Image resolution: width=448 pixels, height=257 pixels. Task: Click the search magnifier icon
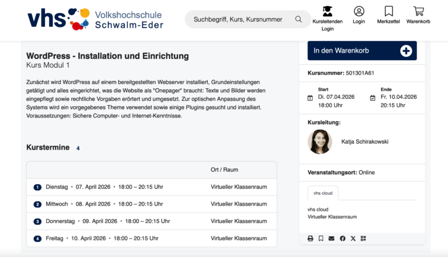[299, 19]
